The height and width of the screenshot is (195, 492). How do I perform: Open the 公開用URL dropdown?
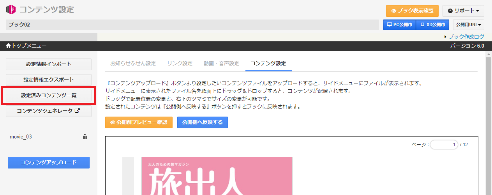(x=468, y=25)
